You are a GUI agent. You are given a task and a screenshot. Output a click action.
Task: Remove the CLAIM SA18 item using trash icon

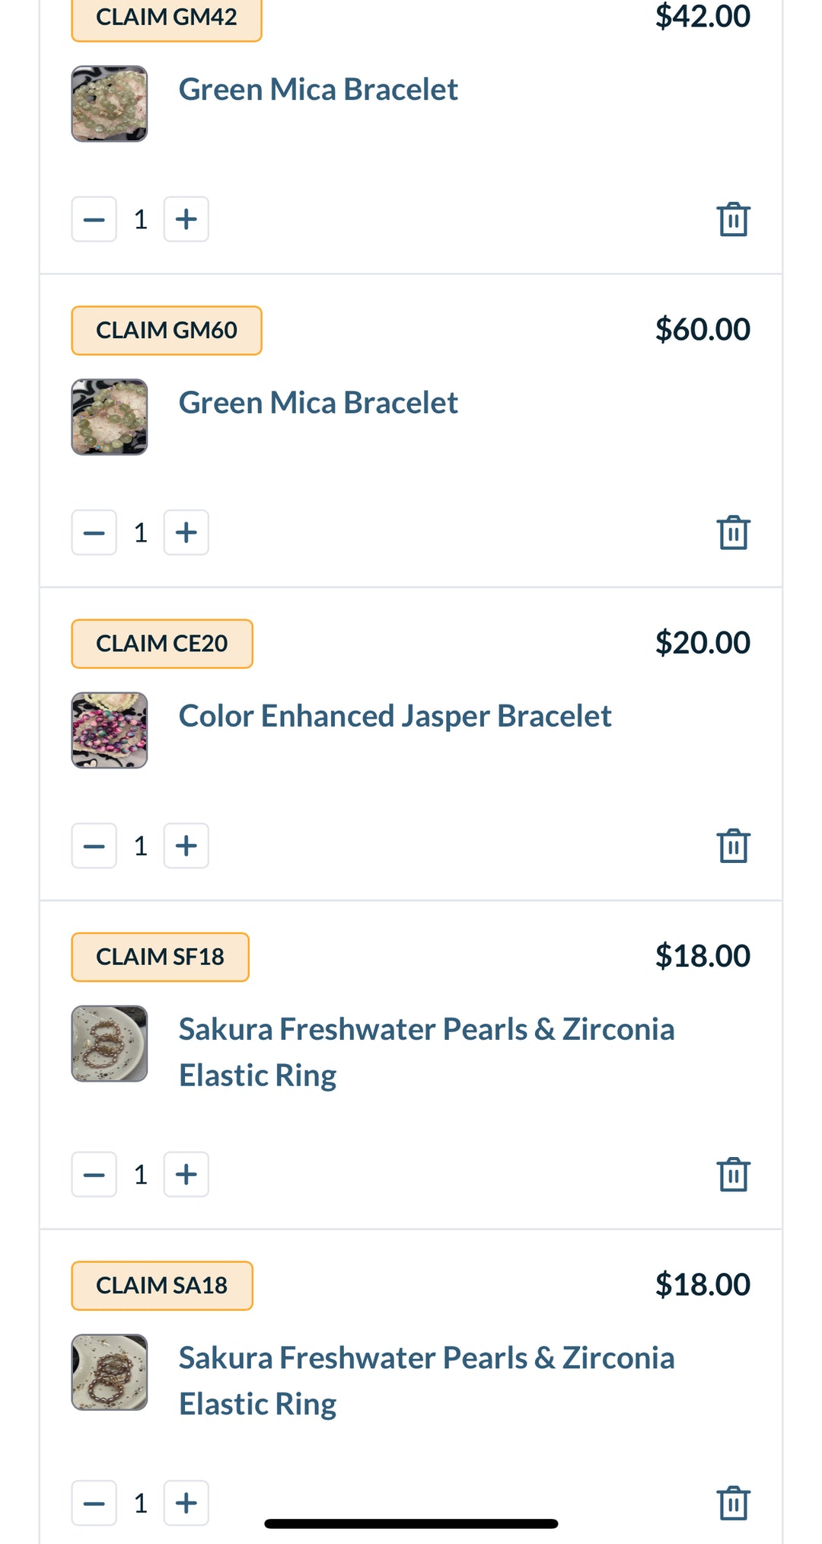[733, 1503]
